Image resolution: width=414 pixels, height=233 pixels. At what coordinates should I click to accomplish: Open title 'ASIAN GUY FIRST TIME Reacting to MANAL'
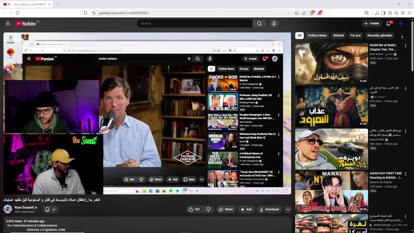(x=386, y=175)
